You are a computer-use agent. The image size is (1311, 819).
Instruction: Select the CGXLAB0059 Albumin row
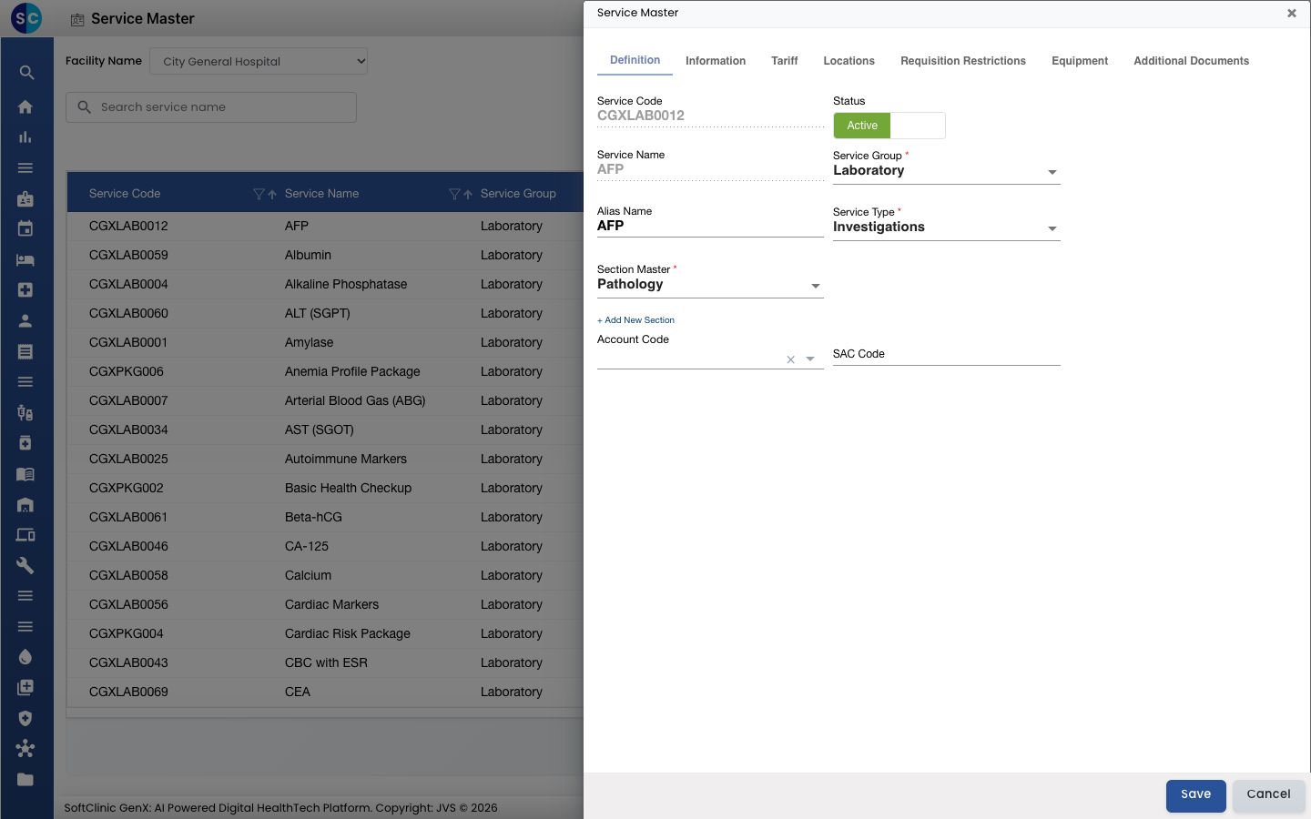coord(325,255)
